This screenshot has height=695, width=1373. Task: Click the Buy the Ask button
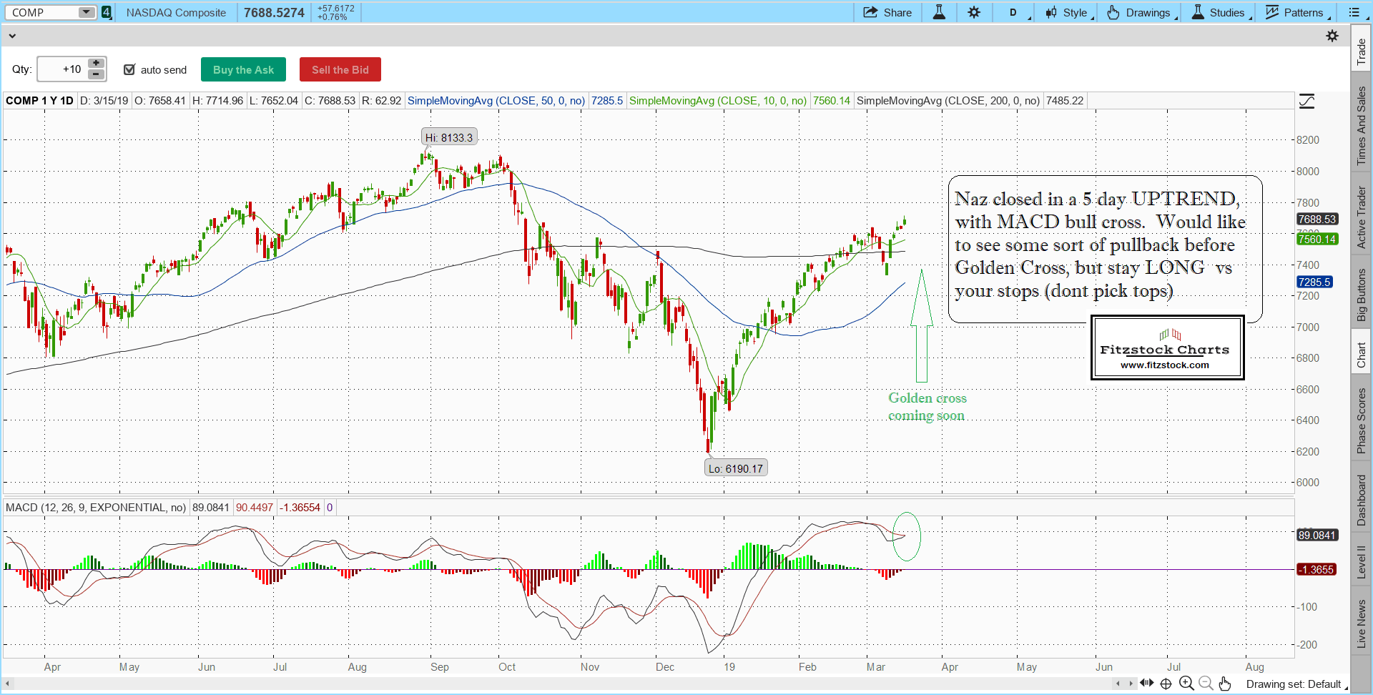tap(243, 69)
